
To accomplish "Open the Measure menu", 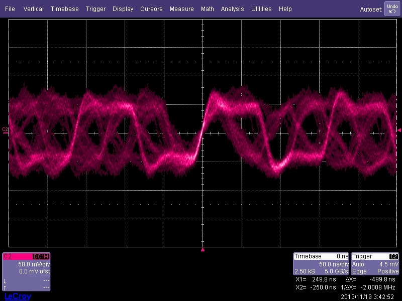I will (182, 9).
